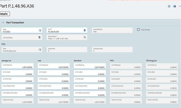Image resolution: width=181 pixels, height=108 pixels.
Task: Click FIFO Avg/Lot Unit Material Burden field
Action: [162, 94]
